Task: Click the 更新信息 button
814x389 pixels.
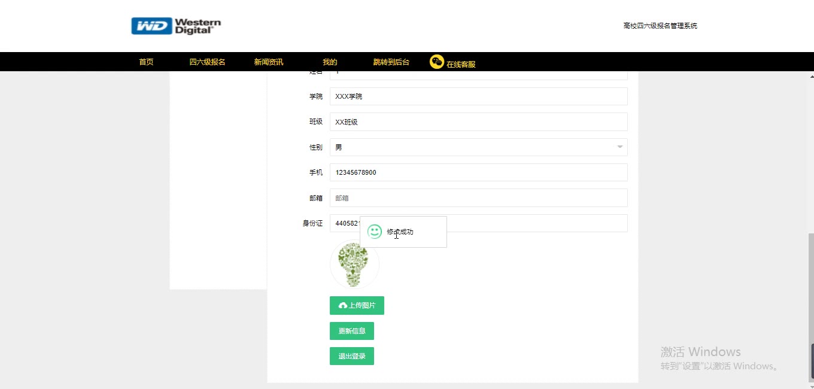Action: point(352,331)
